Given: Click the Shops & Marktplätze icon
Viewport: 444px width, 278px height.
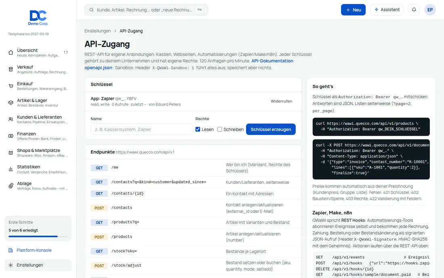Looking at the screenshot, I should [11, 153].
